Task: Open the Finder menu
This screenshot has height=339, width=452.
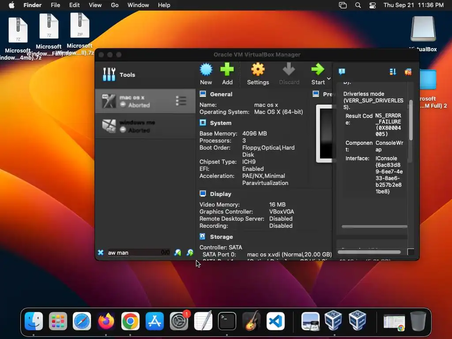Action: pyautogui.click(x=33, y=5)
